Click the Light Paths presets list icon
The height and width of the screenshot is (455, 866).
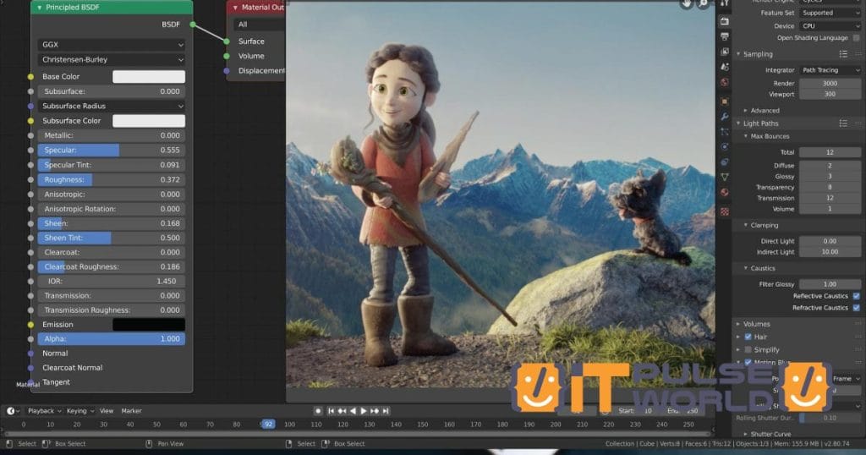843,123
